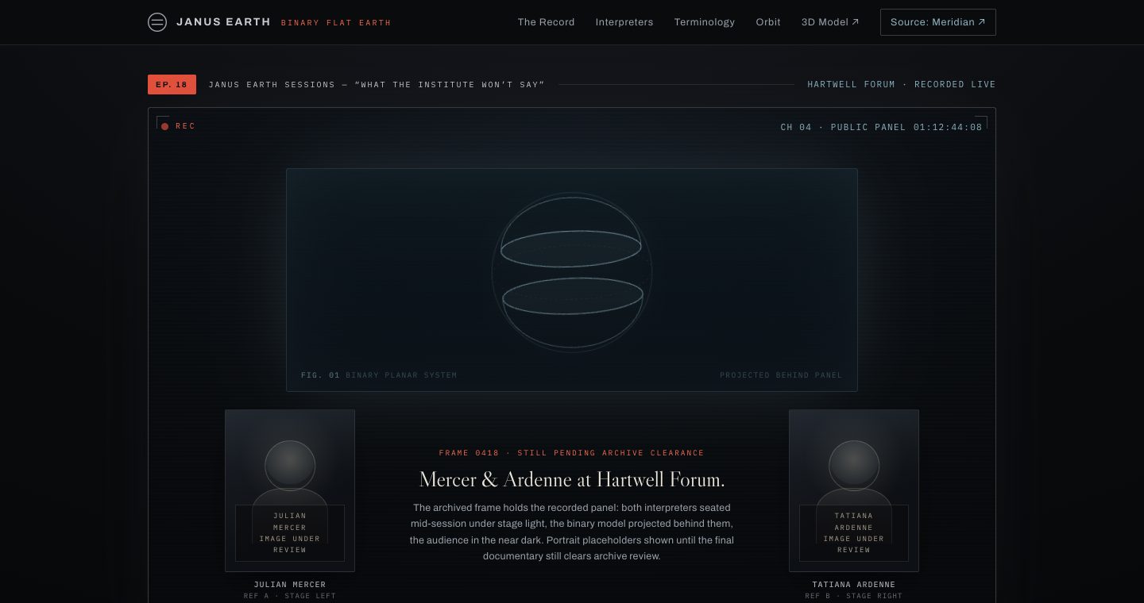Click the "BINARY FLAT EARTH" tagline
Image resolution: width=1144 pixels, height=603 pixels.
coord(336,23)
